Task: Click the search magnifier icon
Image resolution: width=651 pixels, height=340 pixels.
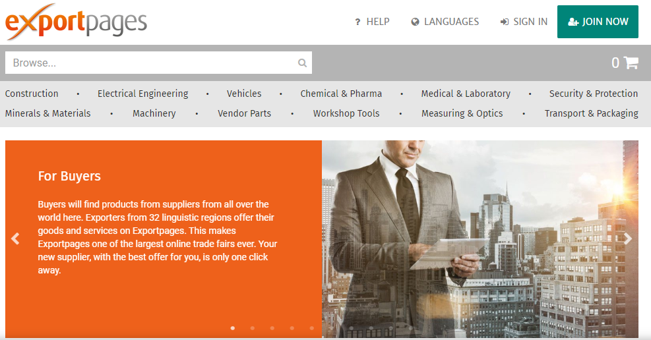Action: tap(302, 63)
